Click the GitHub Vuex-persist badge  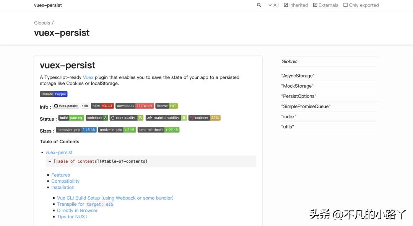[x=66, y=106]
